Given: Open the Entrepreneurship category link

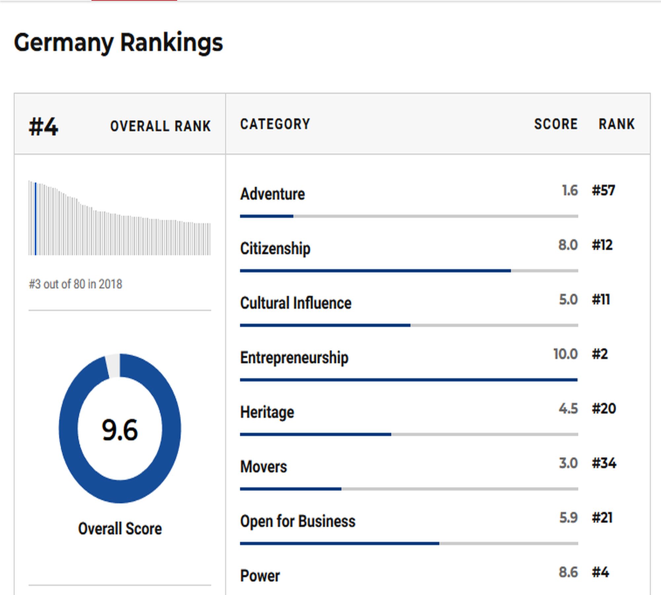Looking at the screenshot, I should pyautogui.click(x=294, y=358).
